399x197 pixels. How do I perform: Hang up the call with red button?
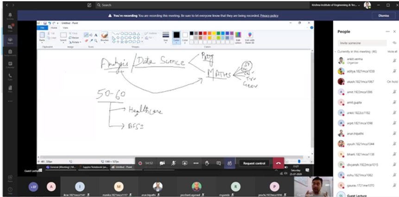(278, 163)
